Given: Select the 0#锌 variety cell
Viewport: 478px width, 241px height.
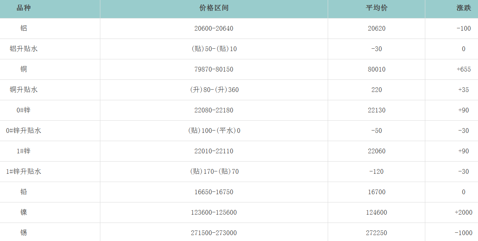Looking at the screenshot, I should pyautogui.click(x=24, y=110).
